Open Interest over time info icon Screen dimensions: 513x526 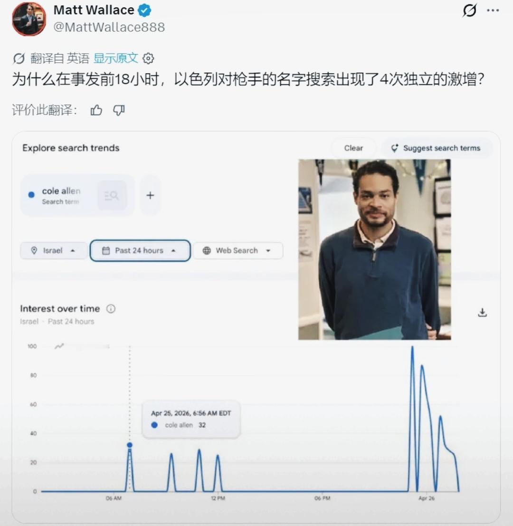[111, 309]
